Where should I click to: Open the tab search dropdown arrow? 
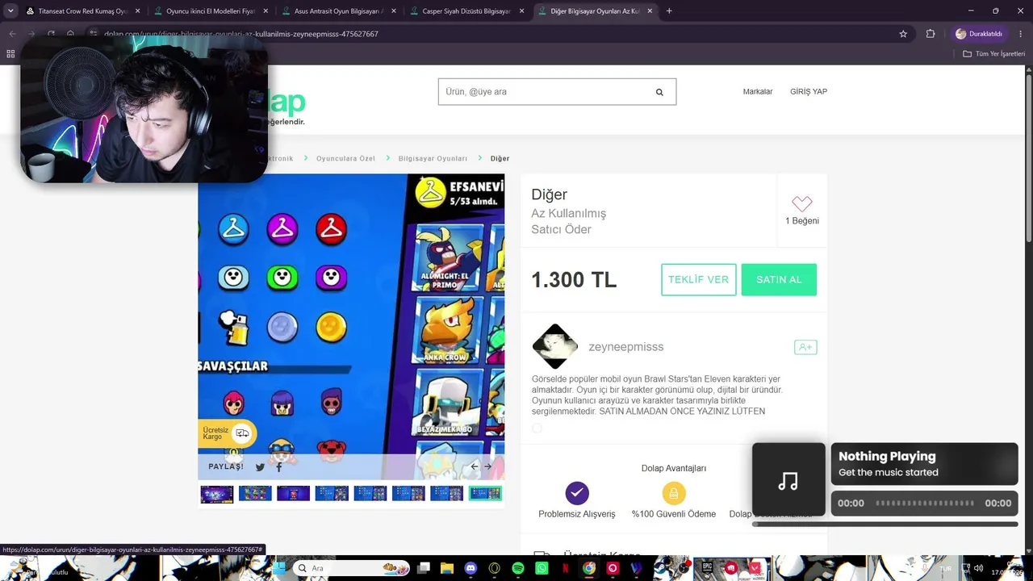pyautogui.click(x=10, y=11)
